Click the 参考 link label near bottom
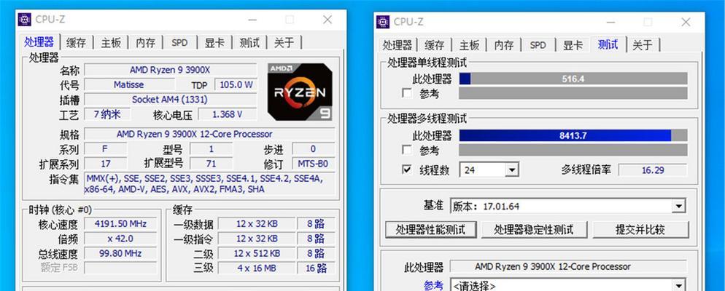 433,286
